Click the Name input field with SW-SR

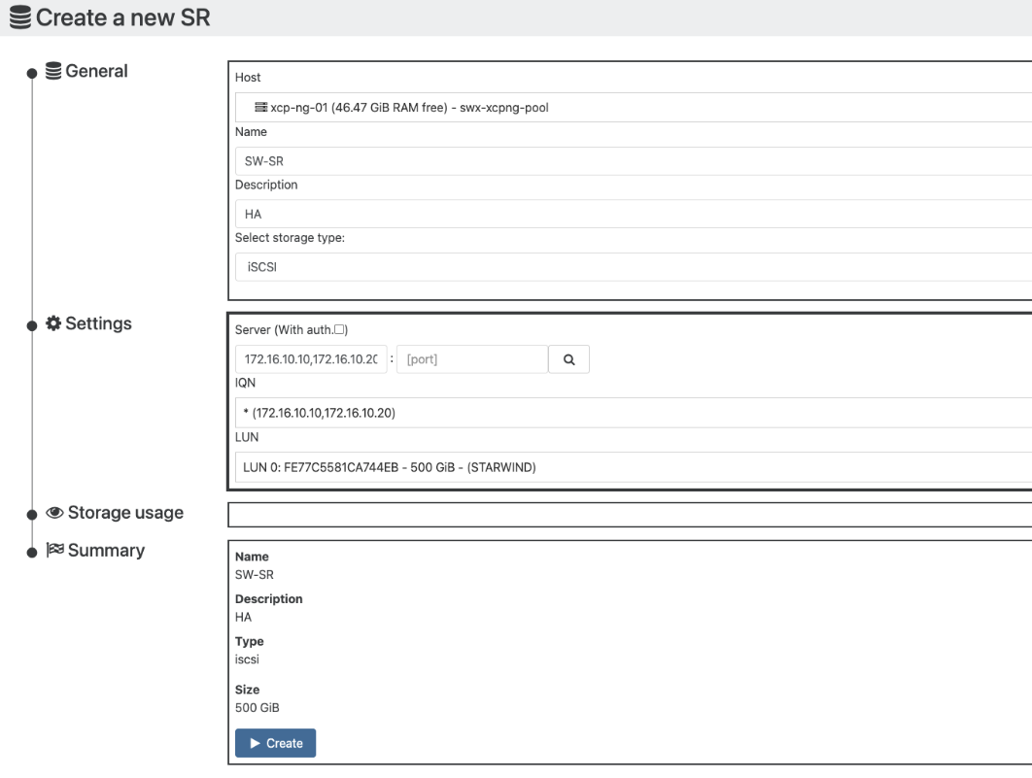(634, 161)
